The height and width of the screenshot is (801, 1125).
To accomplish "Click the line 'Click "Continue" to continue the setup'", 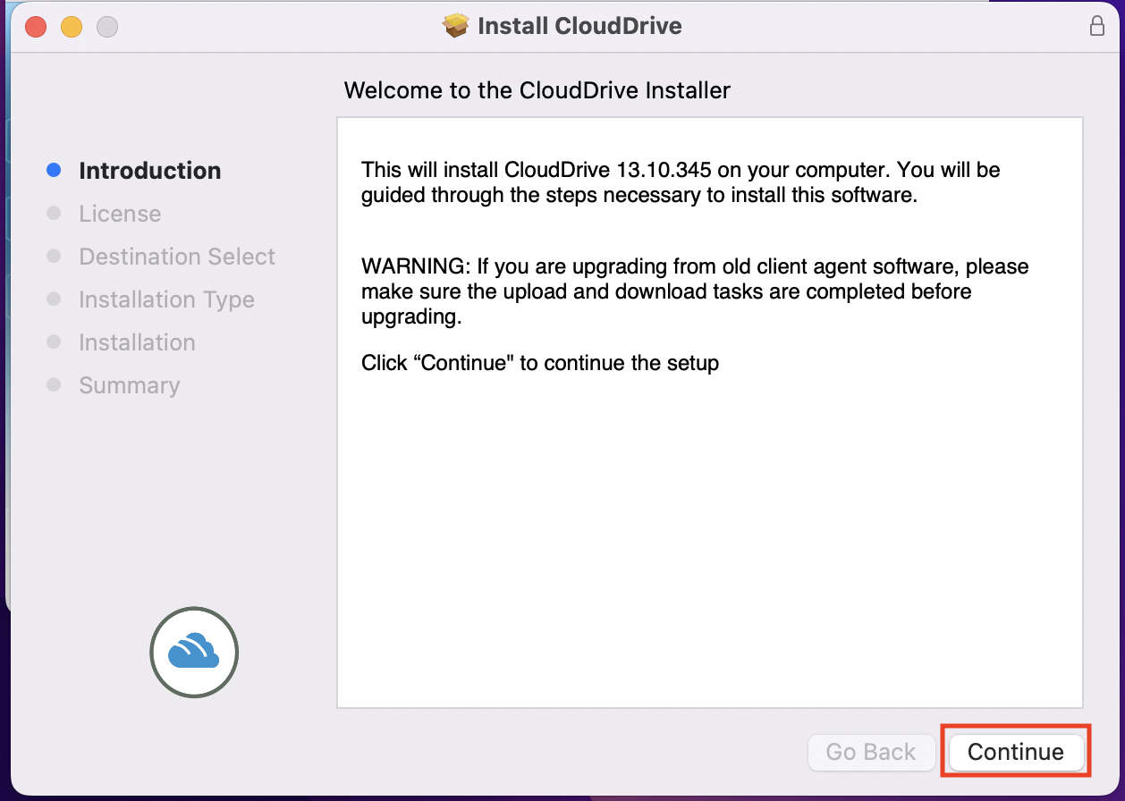I will pyautogui.click(x=540, y=363).
